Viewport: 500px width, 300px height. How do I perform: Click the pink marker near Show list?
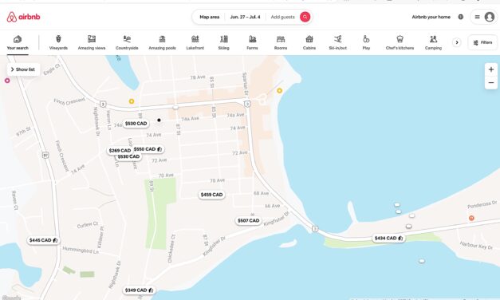tap(7, 81)
